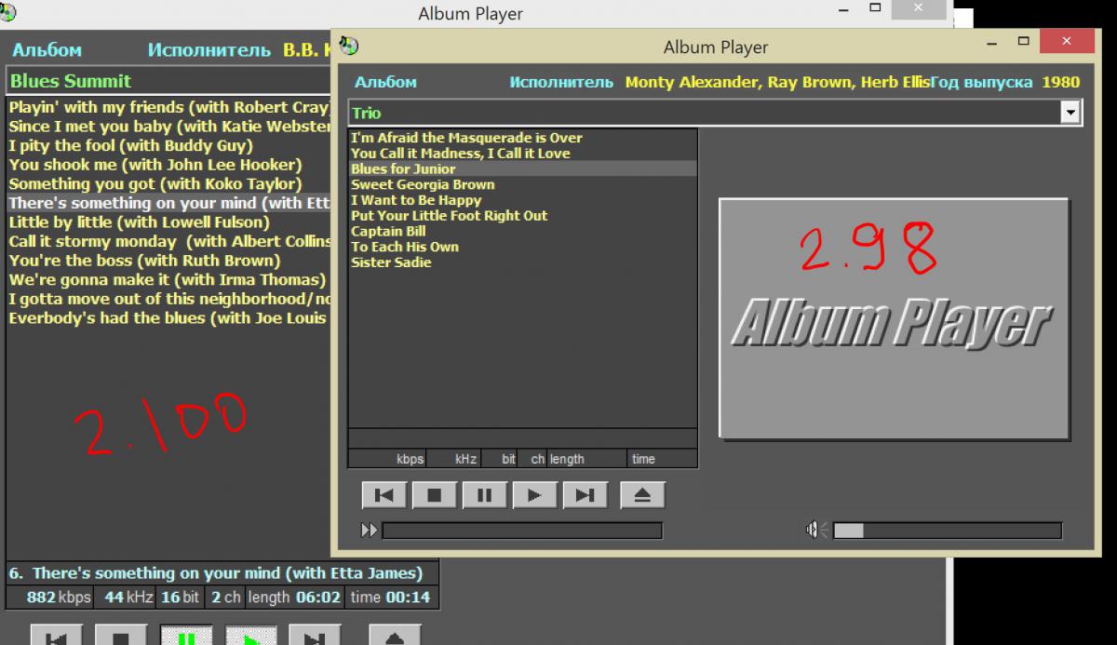Open the Blues Summit album selector
Image resolution: width=1117 pixels, height=645 pixels.
[x=168, y=81]
